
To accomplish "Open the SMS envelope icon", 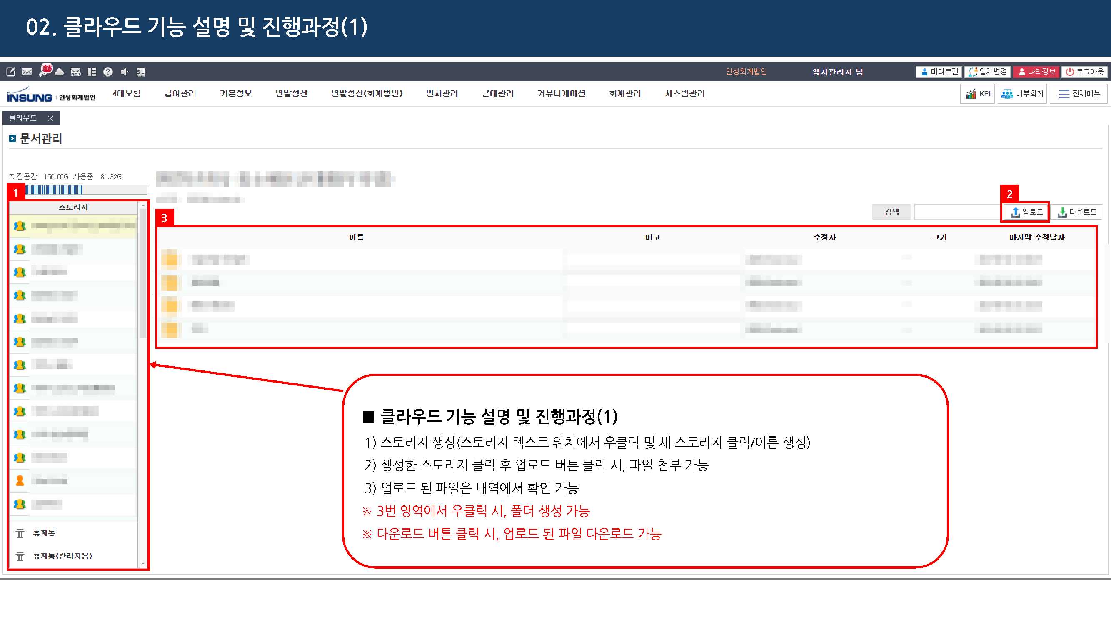I will coord(75,72).
